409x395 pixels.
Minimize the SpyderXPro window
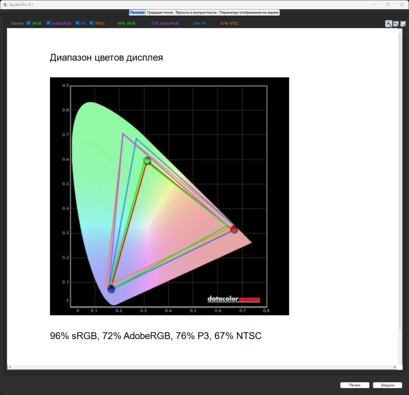[x=375, y=5]
